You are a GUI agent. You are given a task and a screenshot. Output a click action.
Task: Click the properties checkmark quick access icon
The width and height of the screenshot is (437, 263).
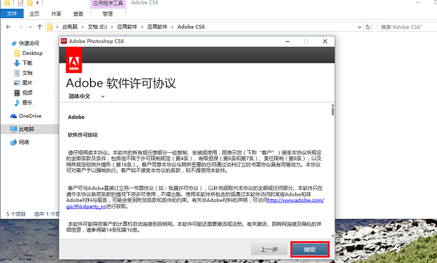(21, 2)
